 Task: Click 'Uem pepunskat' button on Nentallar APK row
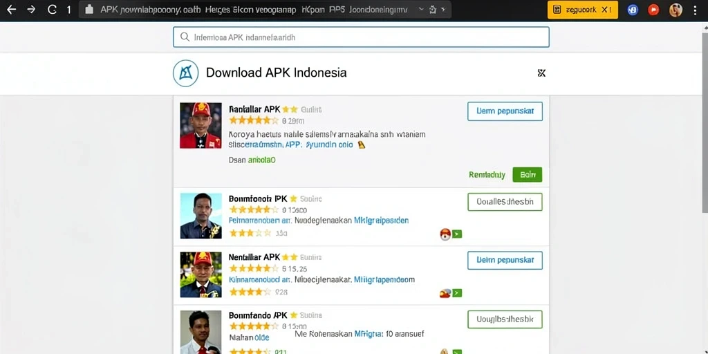tap(505, 260)
